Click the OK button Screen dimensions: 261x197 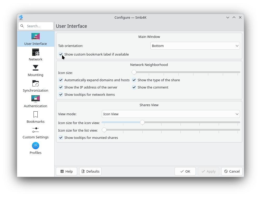click(x=185, y=171)
